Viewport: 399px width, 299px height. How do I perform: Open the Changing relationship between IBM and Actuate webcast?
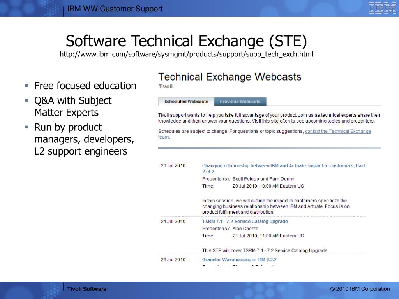[x=283, y=166]
